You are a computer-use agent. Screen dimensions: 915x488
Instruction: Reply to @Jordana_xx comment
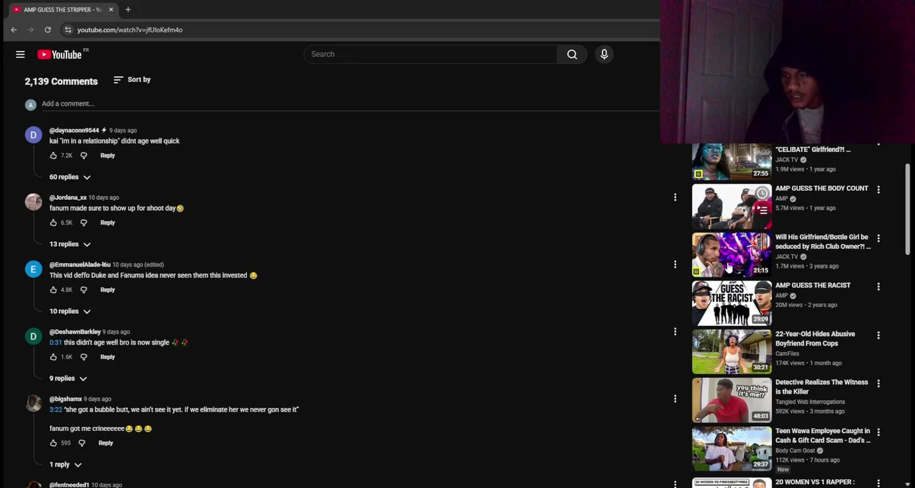click(107, 222)
